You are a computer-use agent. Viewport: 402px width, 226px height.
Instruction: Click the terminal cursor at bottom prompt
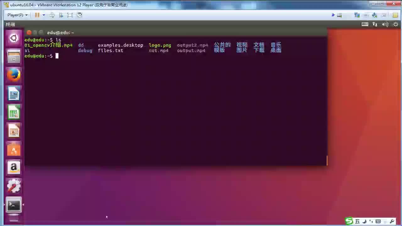[57, 56]
